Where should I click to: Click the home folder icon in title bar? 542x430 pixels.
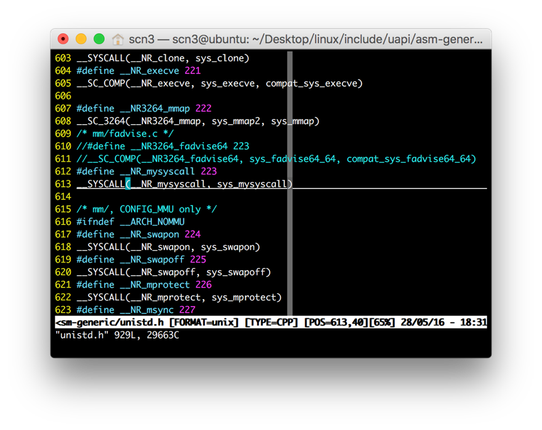(117, 39)
